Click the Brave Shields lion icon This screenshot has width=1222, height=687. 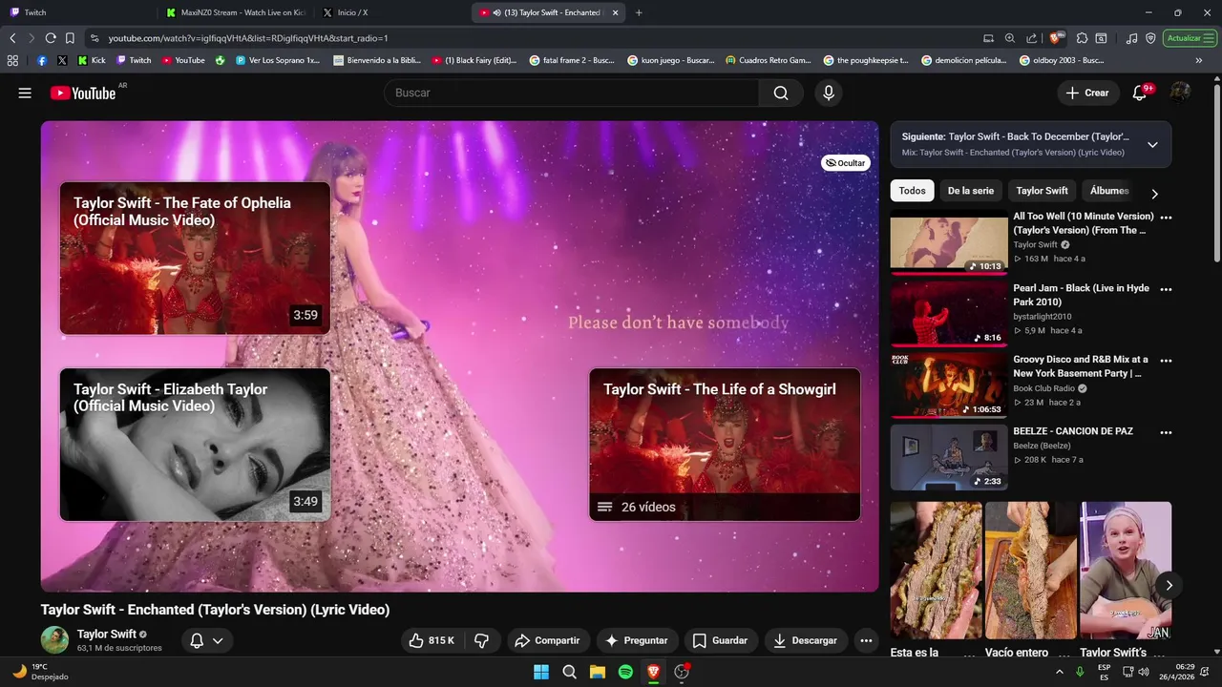1056,38
